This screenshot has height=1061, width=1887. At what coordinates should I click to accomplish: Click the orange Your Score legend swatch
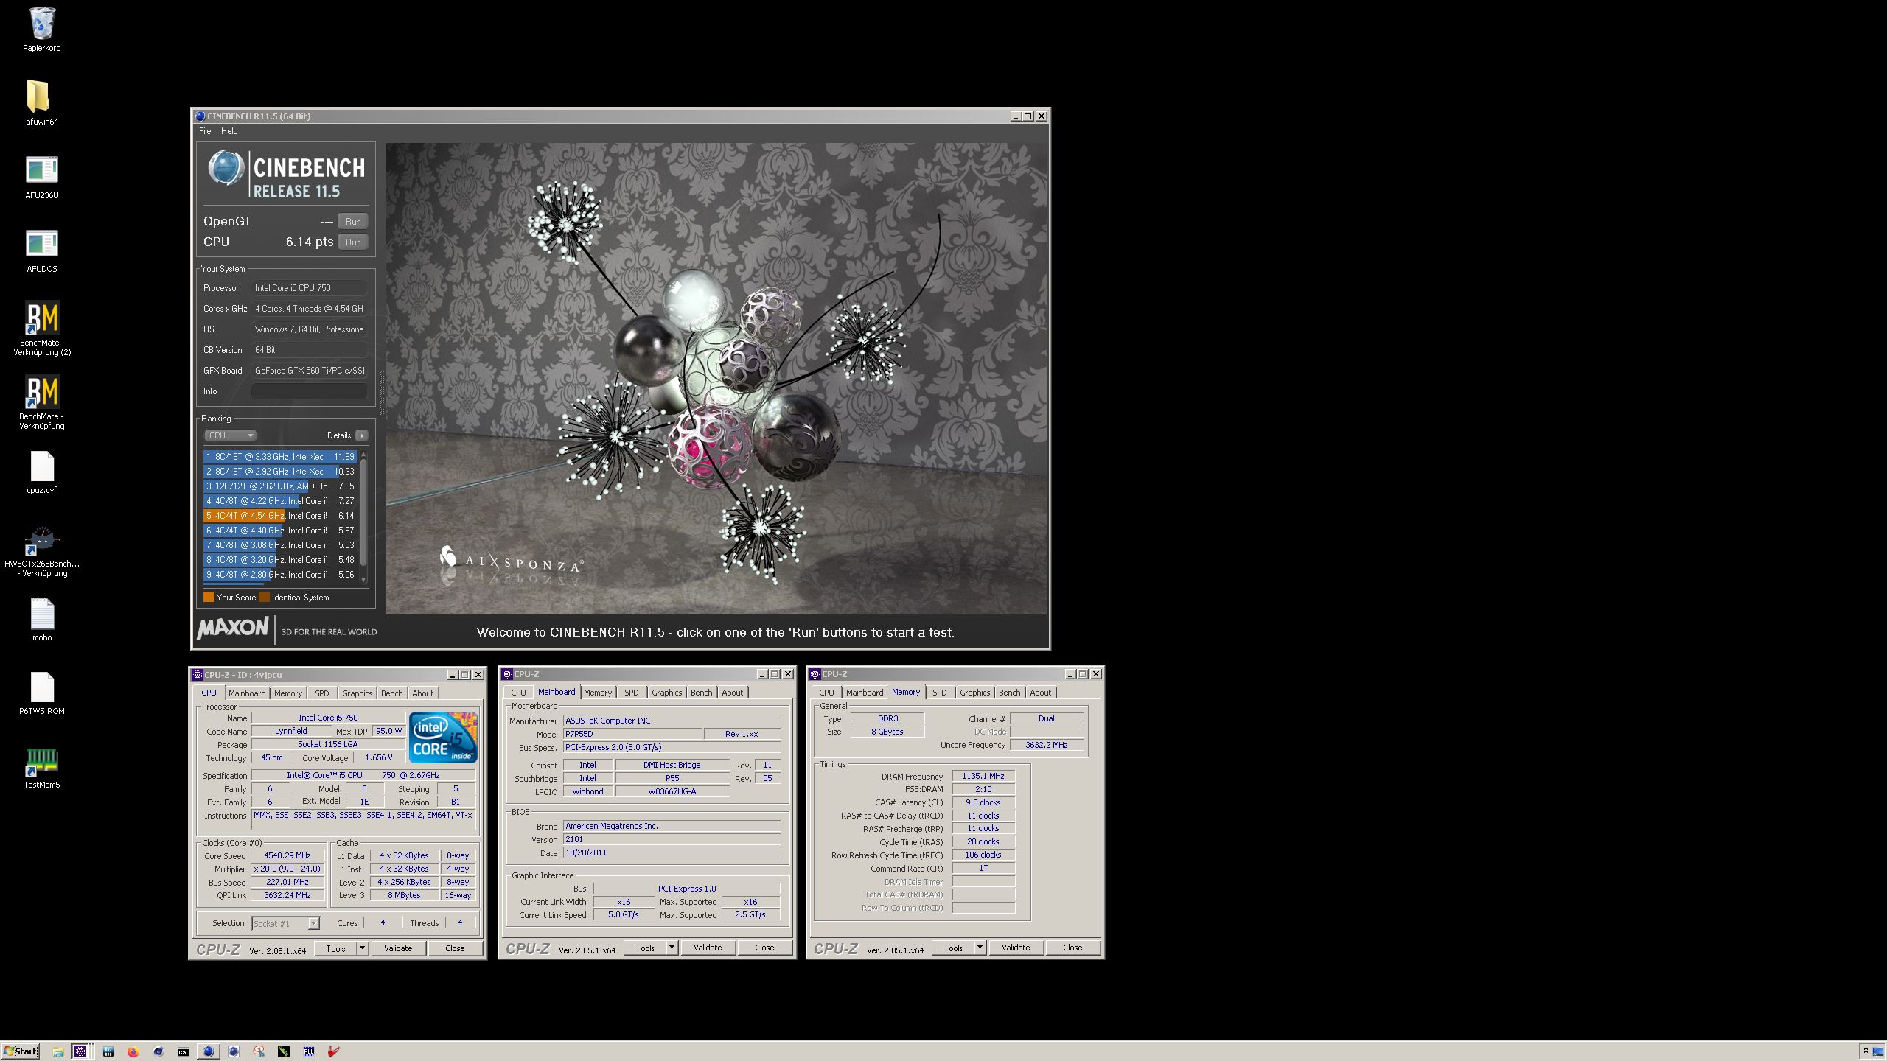pyautogui.click(x=209, y=598)
